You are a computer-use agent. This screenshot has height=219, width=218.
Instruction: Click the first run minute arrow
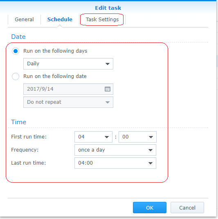151,137
